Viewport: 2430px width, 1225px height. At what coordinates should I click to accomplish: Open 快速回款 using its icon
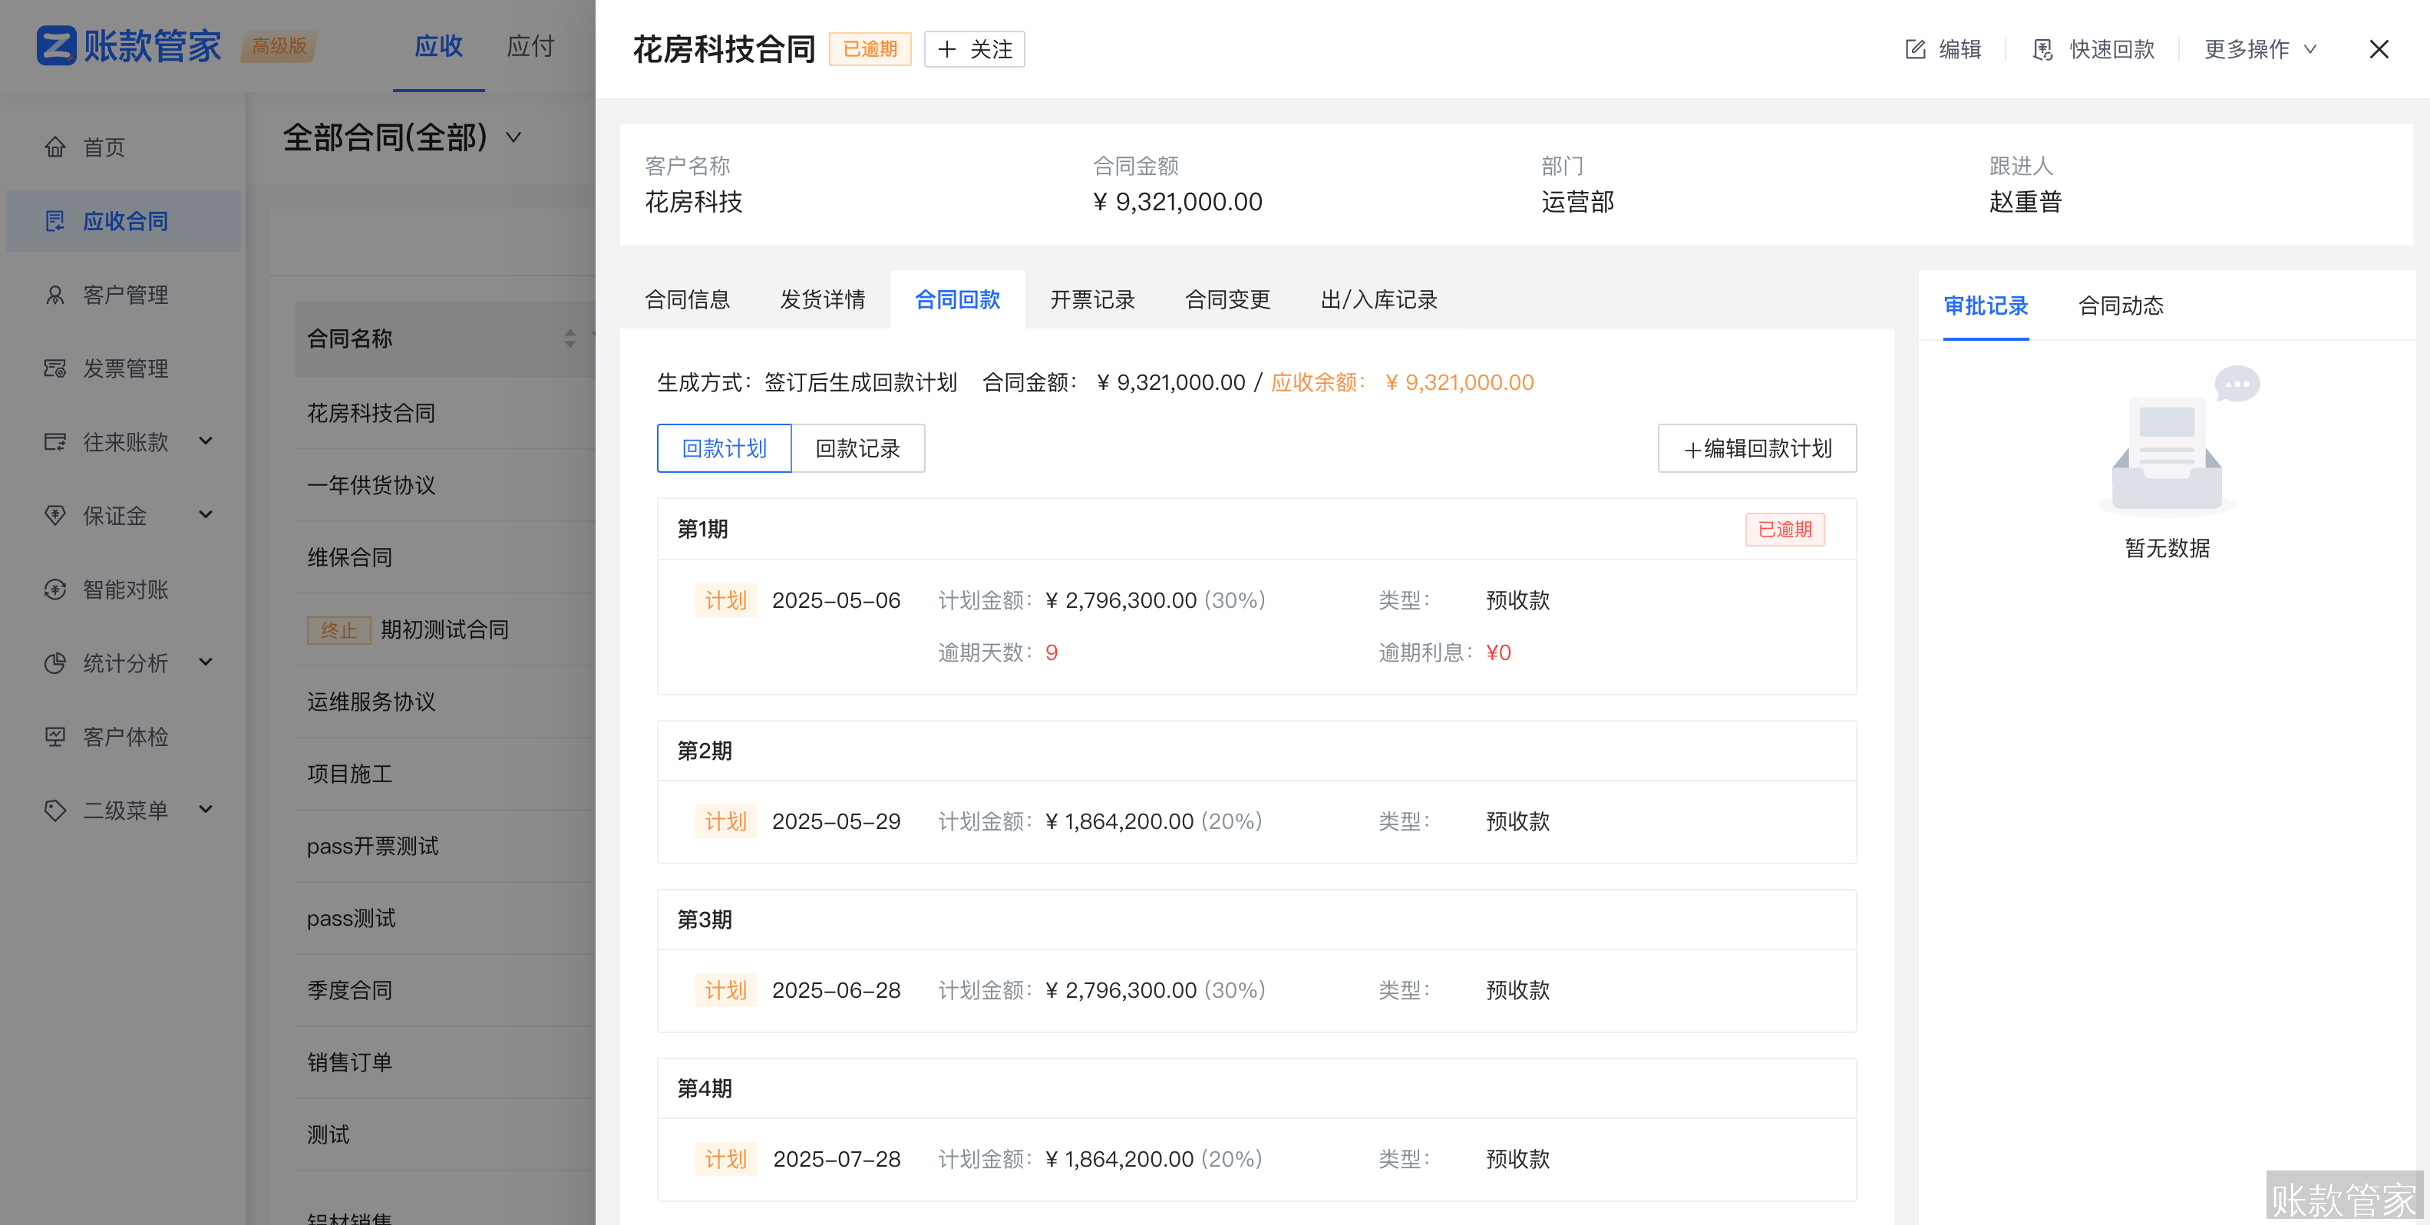(x=2042, y=49)
